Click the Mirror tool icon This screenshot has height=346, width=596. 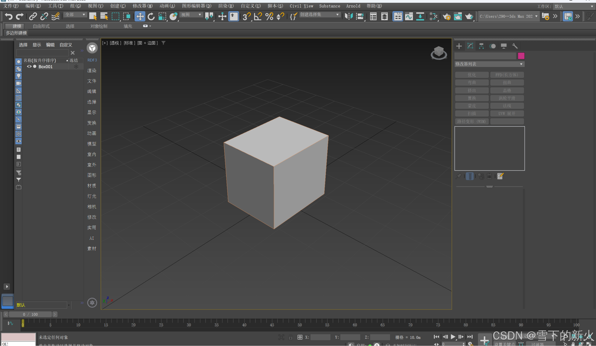click(x=349, y=16)
